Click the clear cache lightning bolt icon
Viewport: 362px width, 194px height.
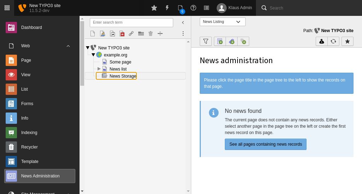coord(167,8)
